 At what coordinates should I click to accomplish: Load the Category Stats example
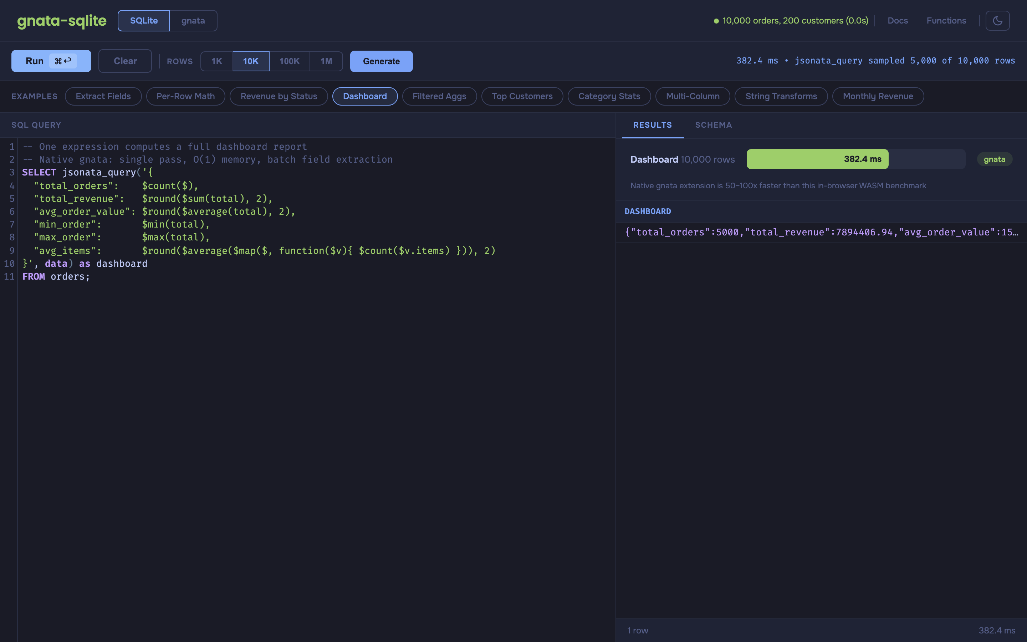609,96
